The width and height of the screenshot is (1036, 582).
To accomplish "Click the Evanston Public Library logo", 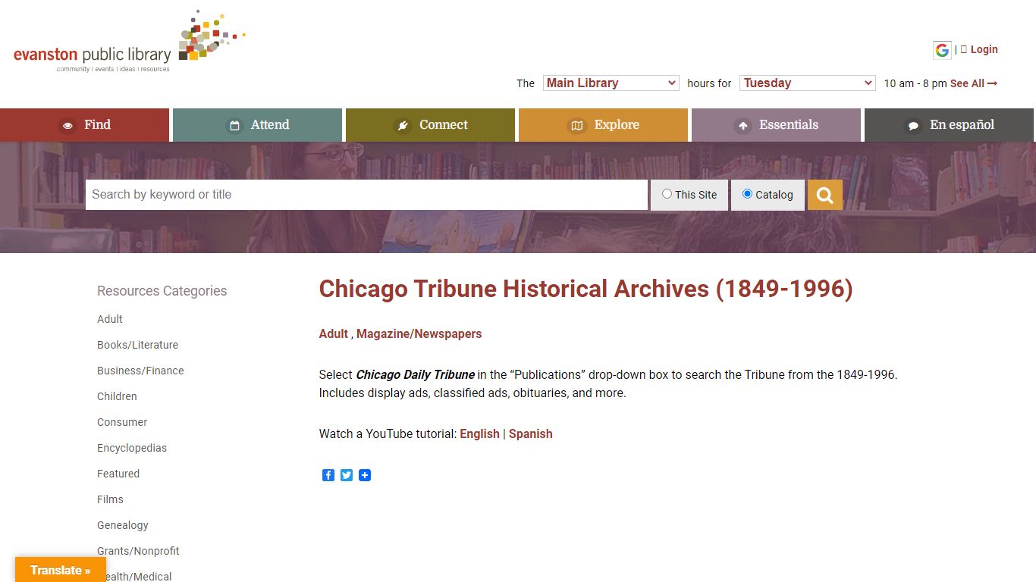I will (x=129, y=42).
